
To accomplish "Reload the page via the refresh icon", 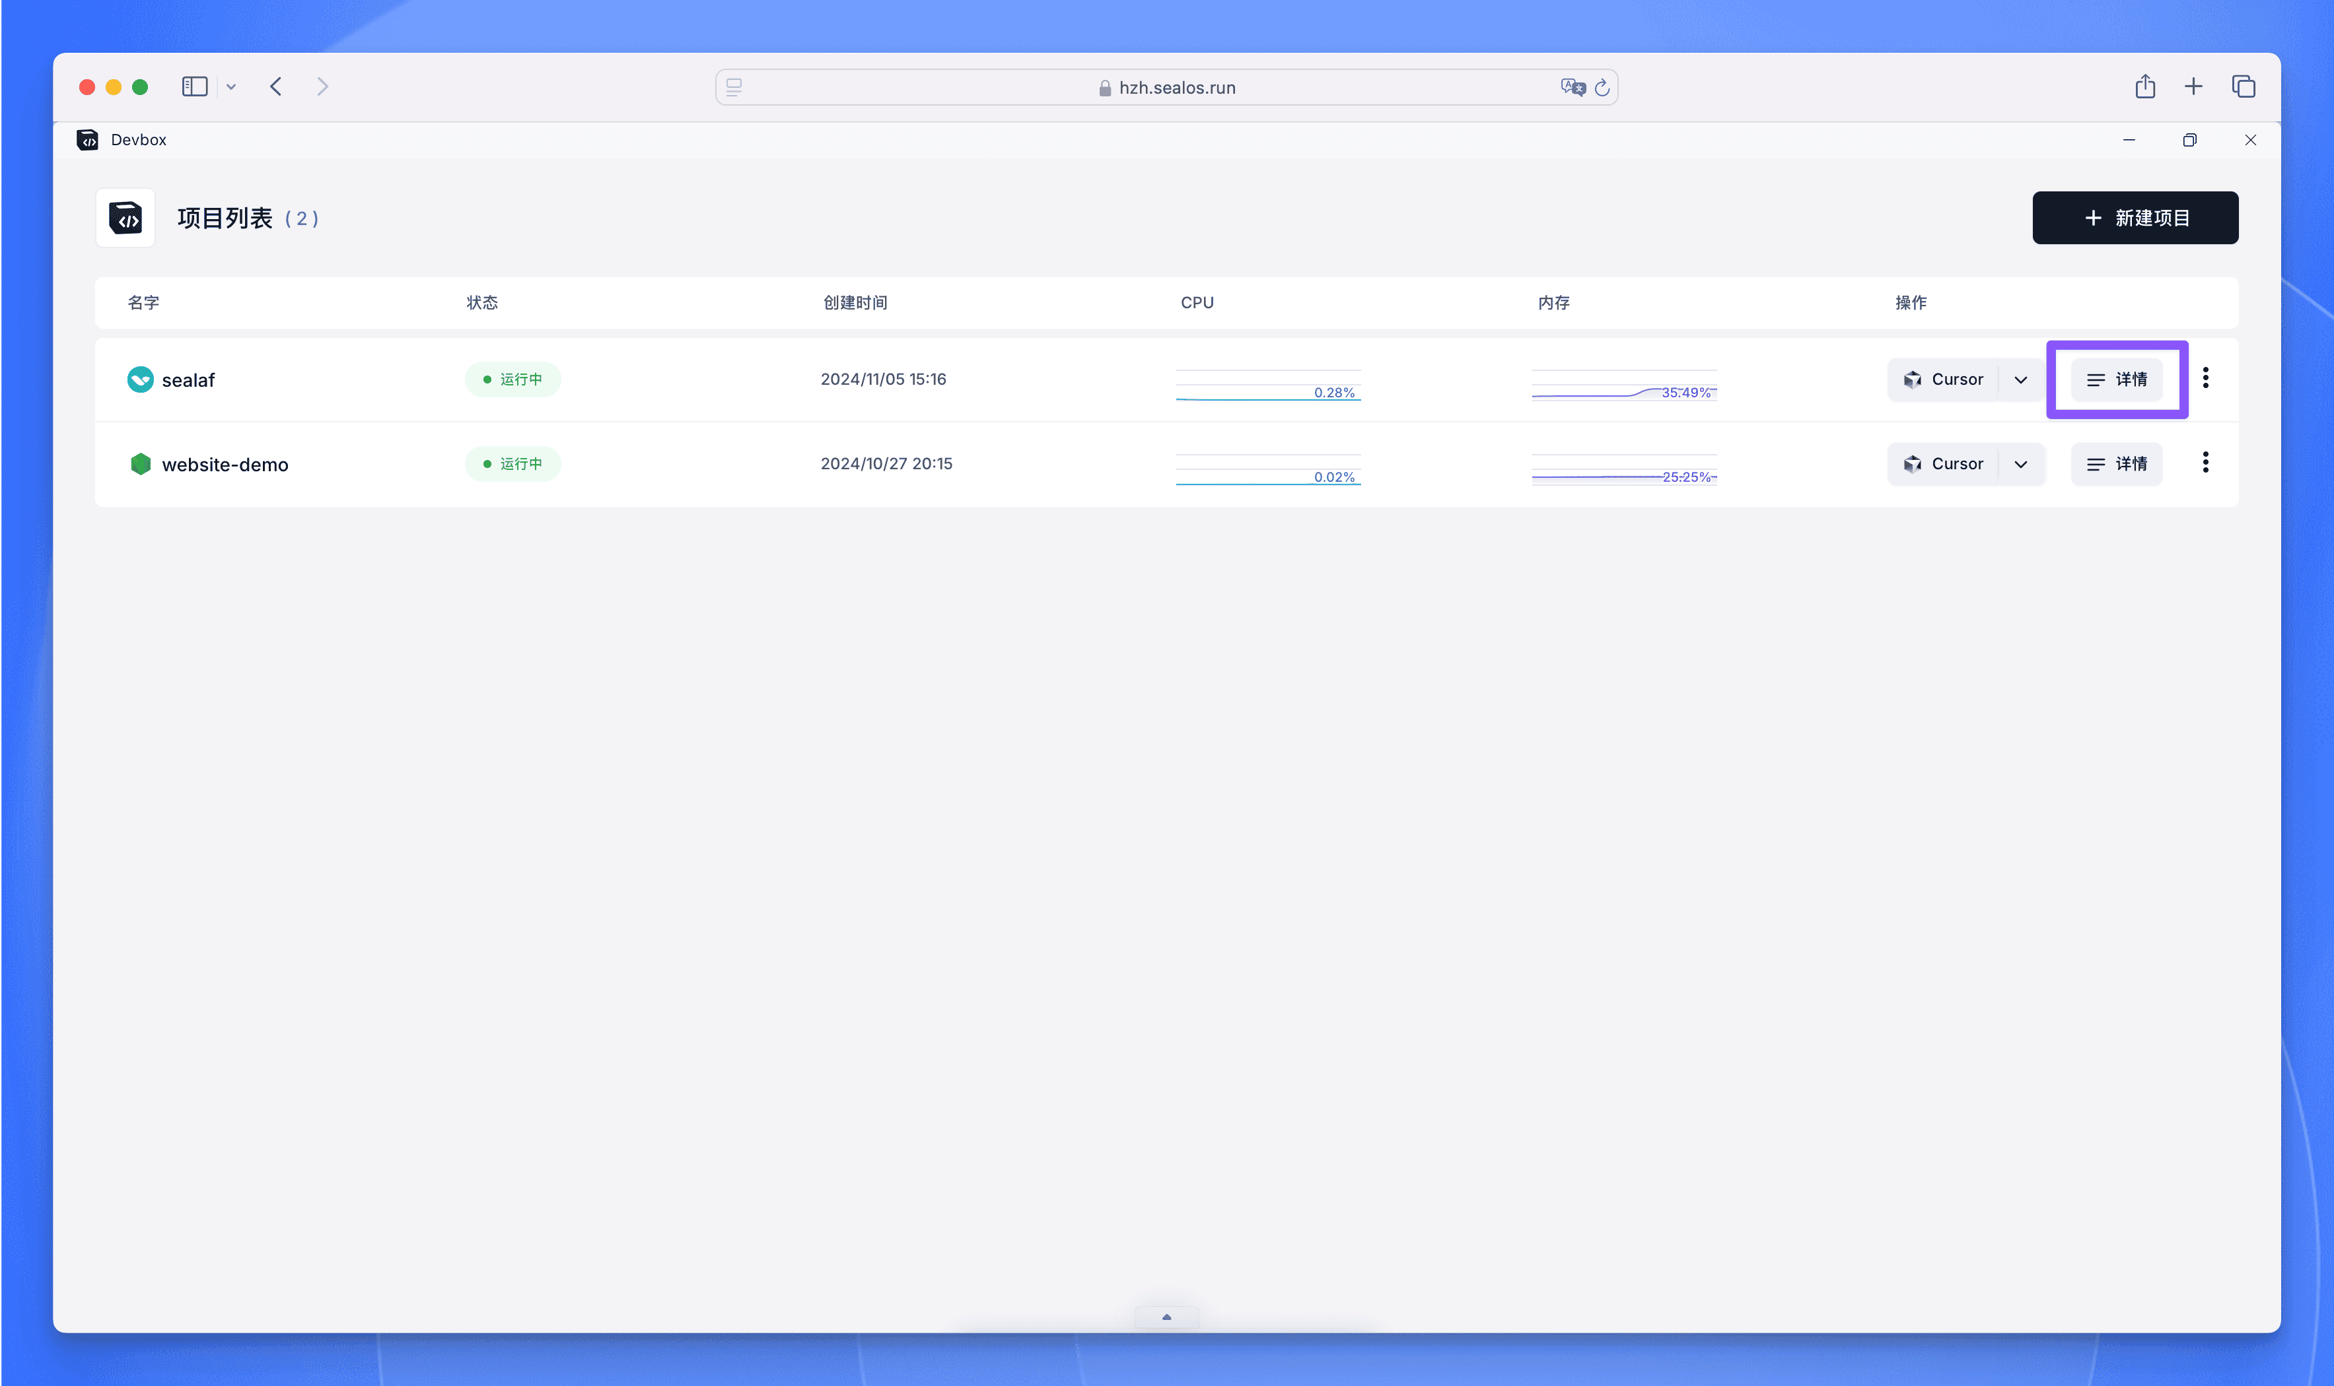I will (x=1602, y=87).
